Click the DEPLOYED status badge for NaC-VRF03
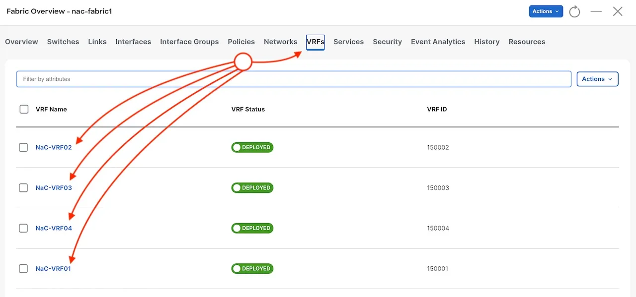 point(252,187)
